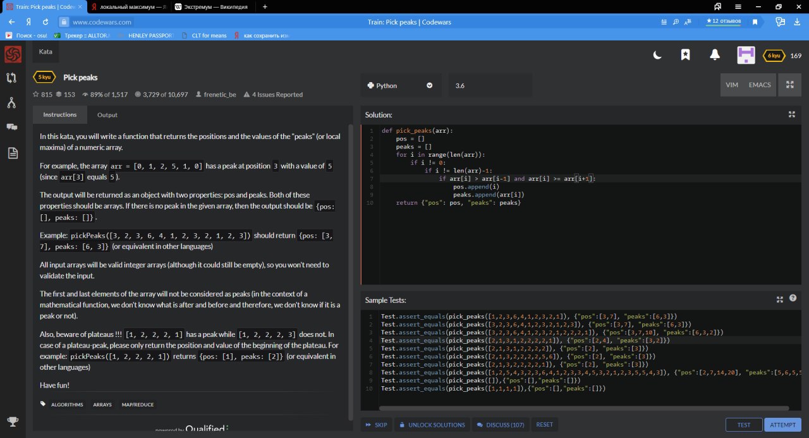Click the MAP/REDUCE tag

(139, 405)
